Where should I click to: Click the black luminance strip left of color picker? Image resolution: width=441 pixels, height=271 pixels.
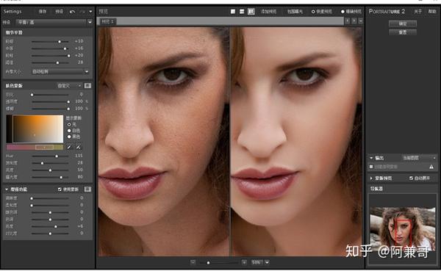(9, 129)
